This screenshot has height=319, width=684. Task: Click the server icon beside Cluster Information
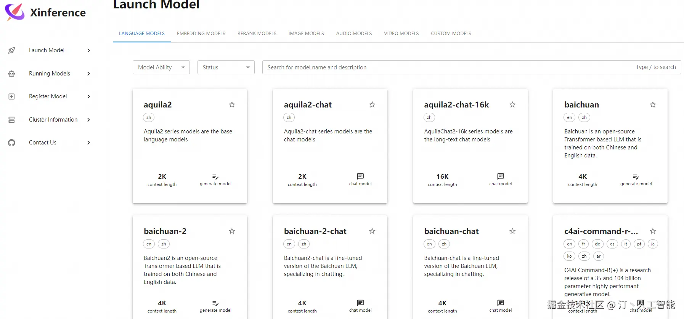[x=12, y=120]
